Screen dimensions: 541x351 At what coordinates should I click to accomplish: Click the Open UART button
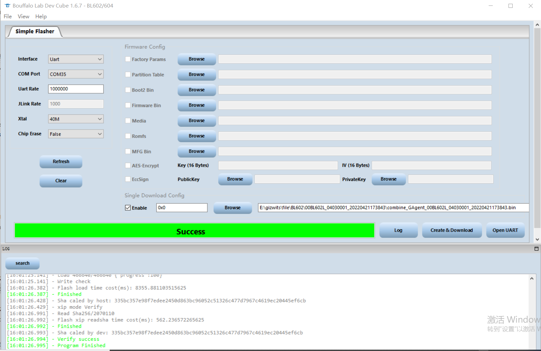[505, 230]
